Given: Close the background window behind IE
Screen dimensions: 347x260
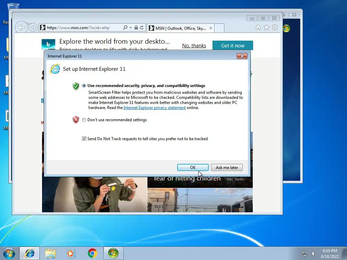Looking at the screenshot, I should (294, 15).
